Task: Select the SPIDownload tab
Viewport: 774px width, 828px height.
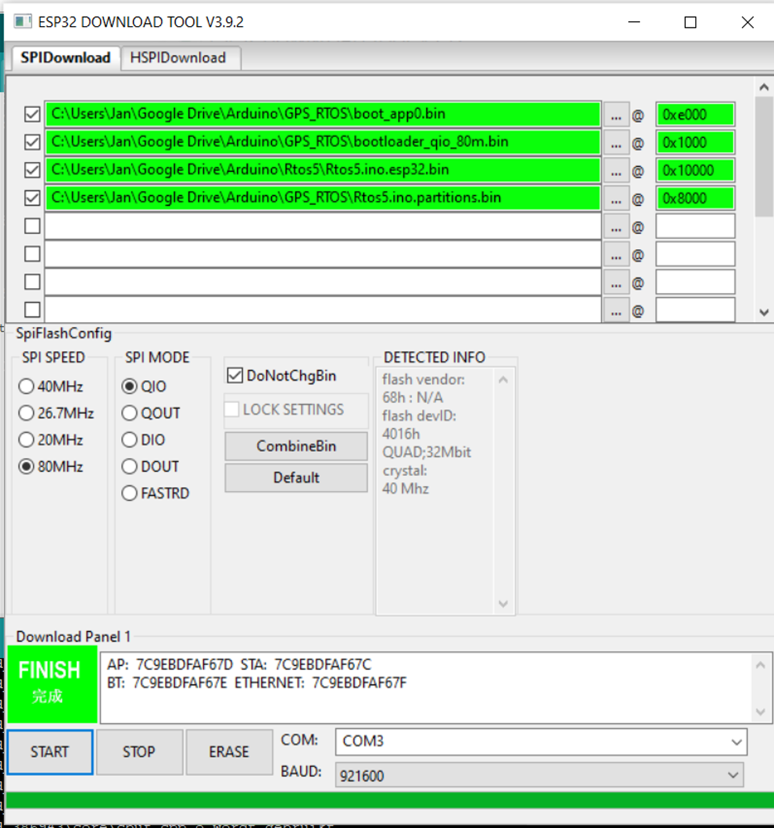Action: (x=65, y=58)
